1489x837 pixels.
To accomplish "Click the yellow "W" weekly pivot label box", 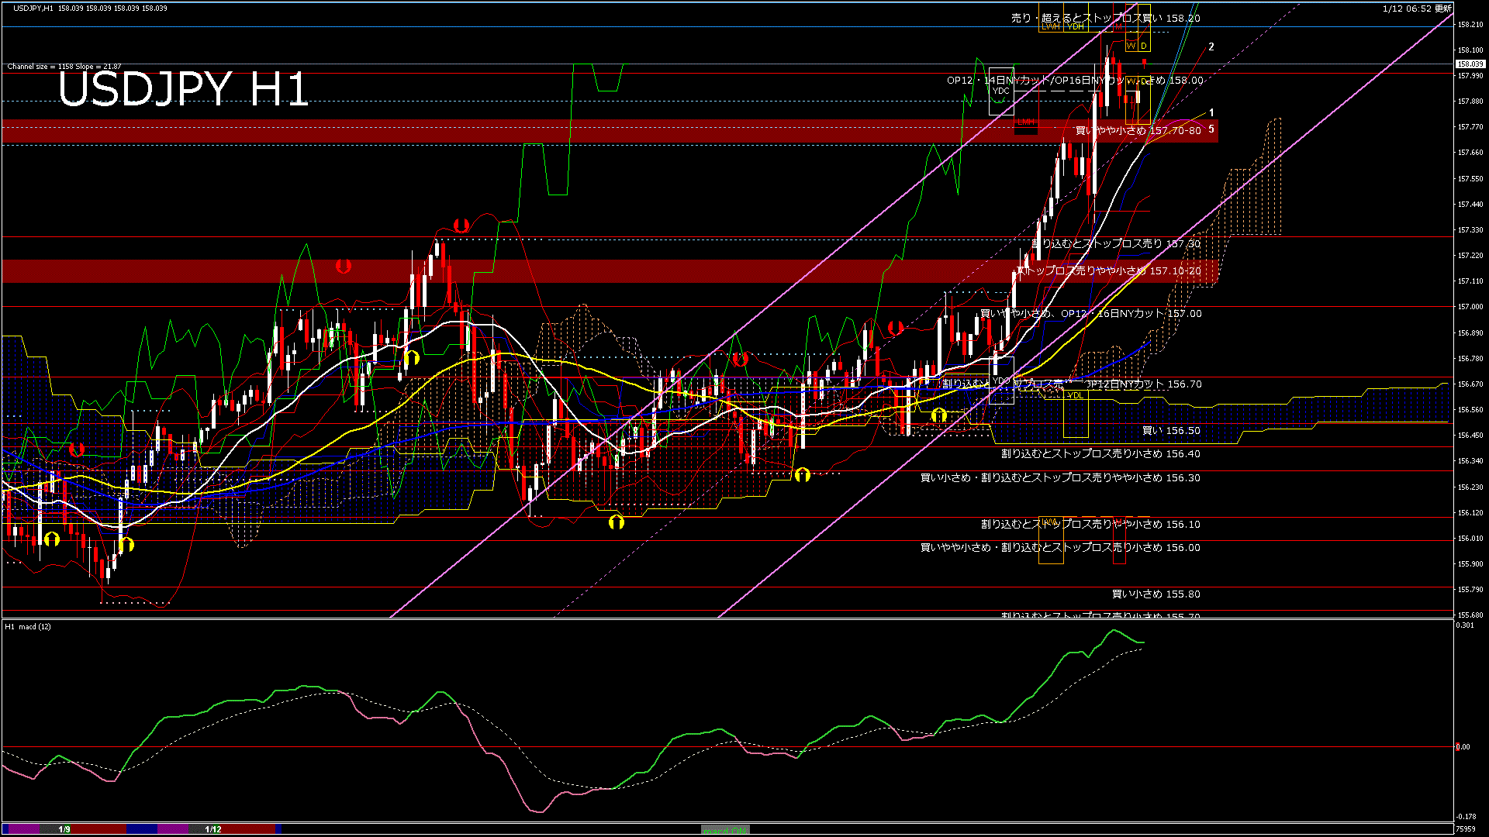I will pyautogui.click(x=1131, y=46).
